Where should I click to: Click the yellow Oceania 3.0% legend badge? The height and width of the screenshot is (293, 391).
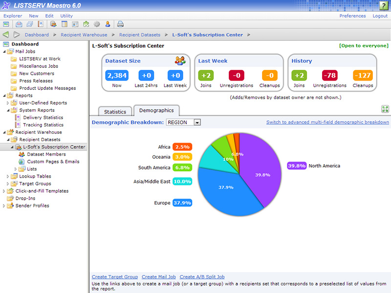click(182, 157)
